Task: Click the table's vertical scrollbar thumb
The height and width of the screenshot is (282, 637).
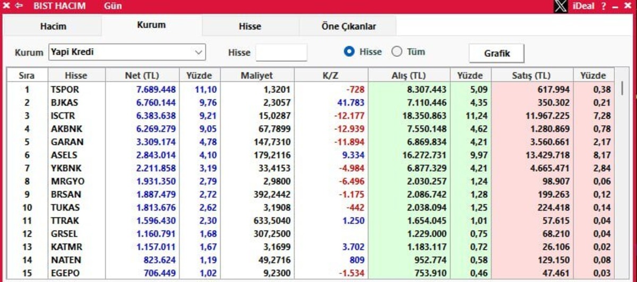Action: click(622, 88)
